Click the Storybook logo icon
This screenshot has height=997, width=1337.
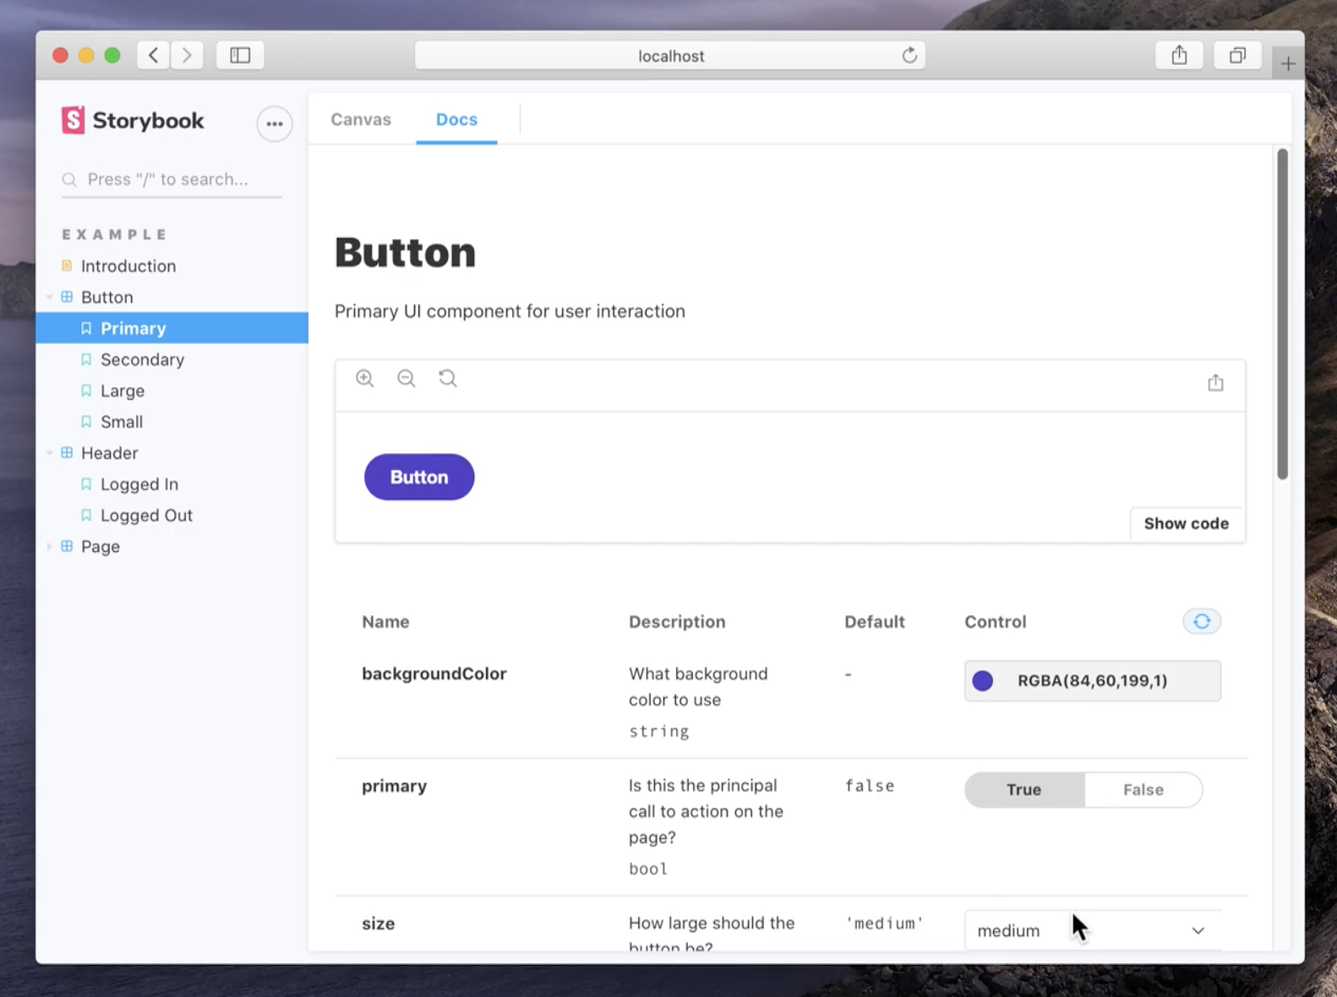[73, 120]
